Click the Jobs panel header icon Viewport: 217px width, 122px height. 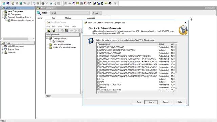point(3,43)
